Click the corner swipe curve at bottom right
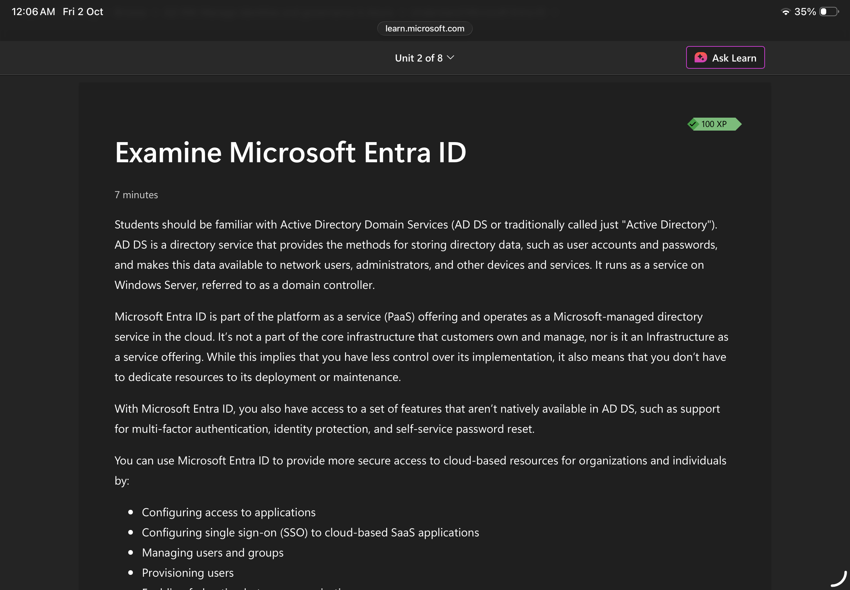The width and height of the screenshot is (850, 590). tap(839, 579)
